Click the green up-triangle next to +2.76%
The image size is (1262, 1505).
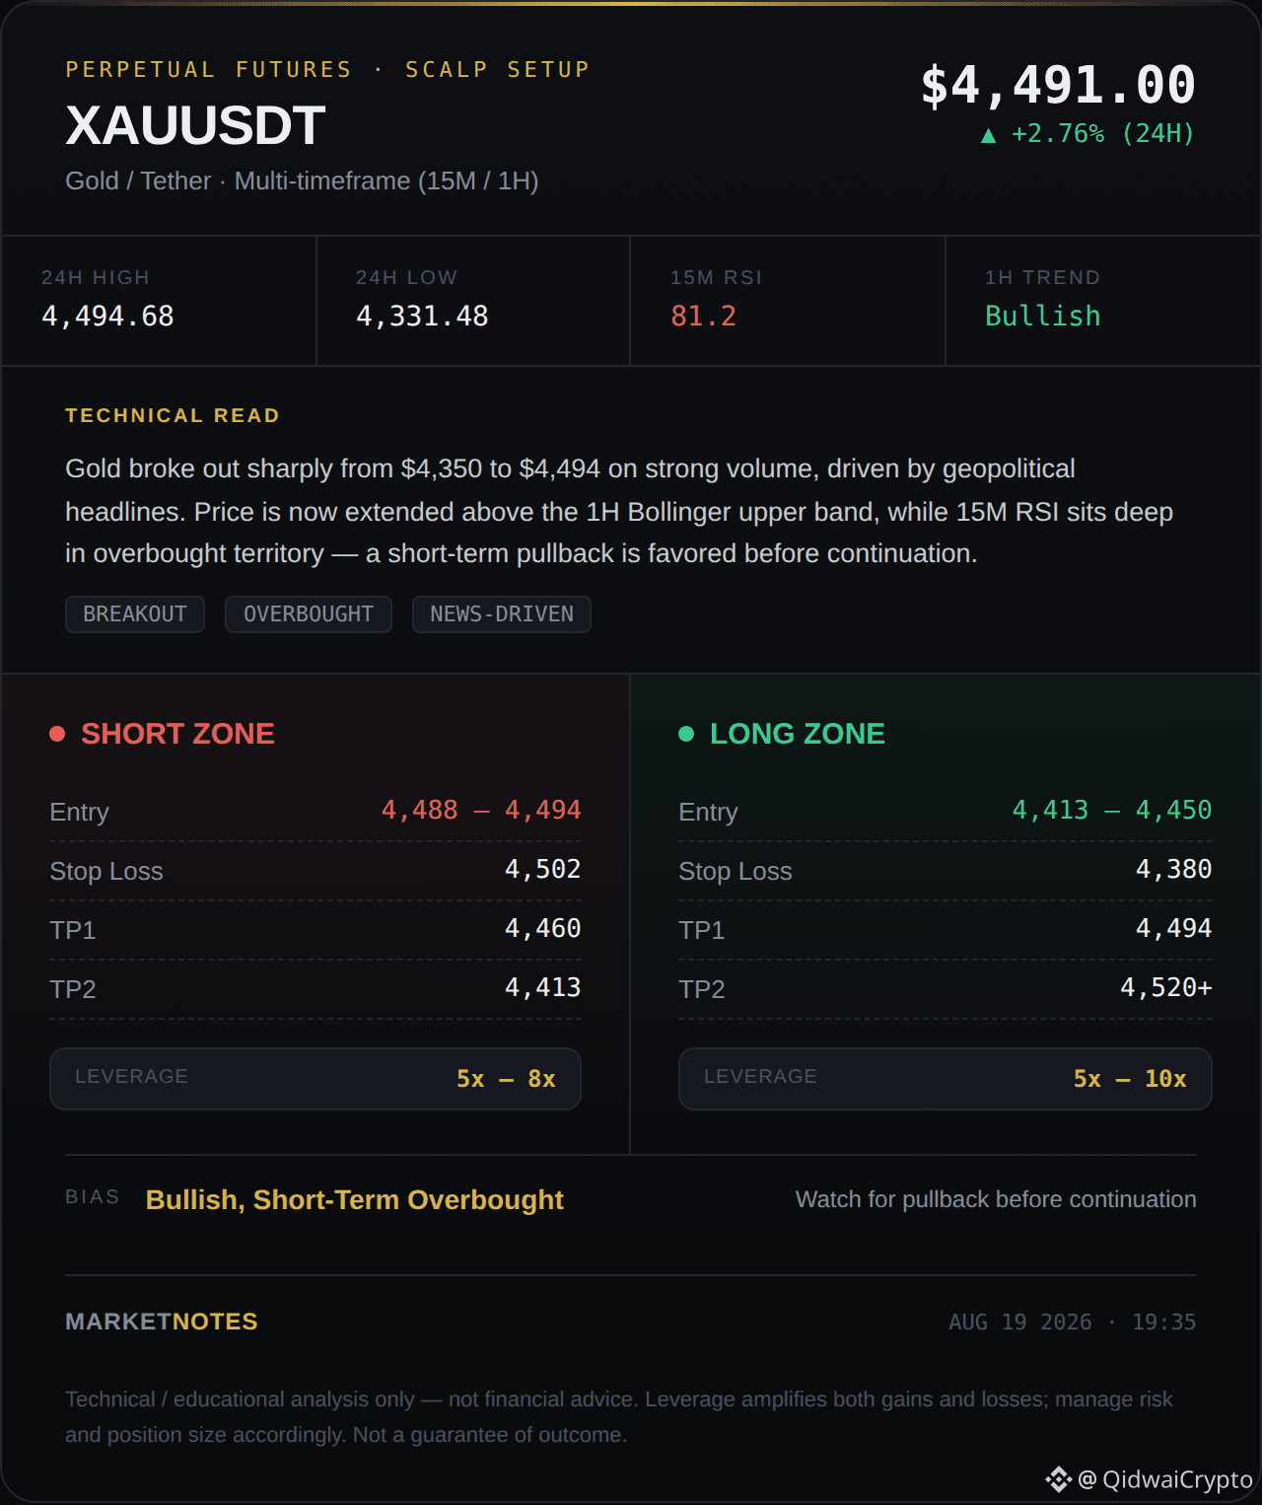coord(988,135)
